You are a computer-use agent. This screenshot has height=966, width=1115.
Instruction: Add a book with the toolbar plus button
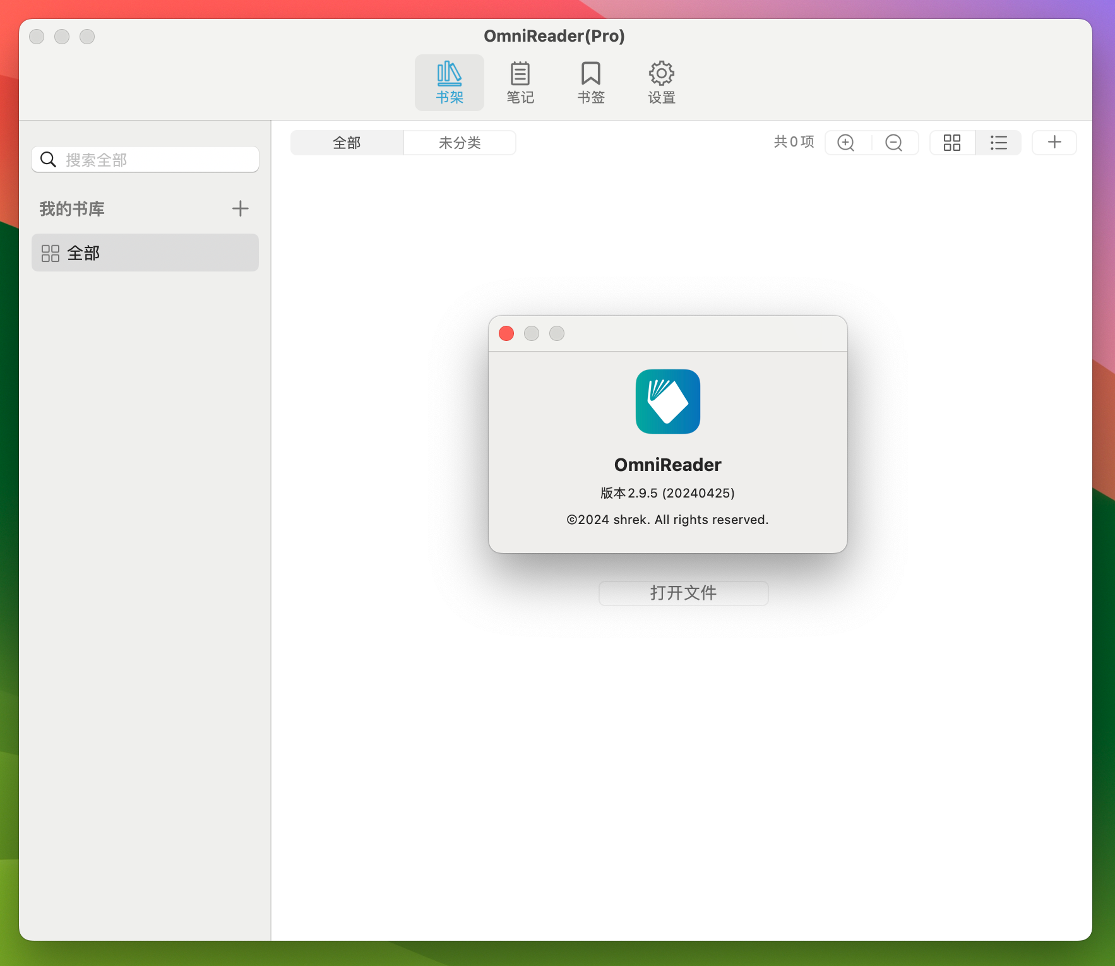[1054, 142]
